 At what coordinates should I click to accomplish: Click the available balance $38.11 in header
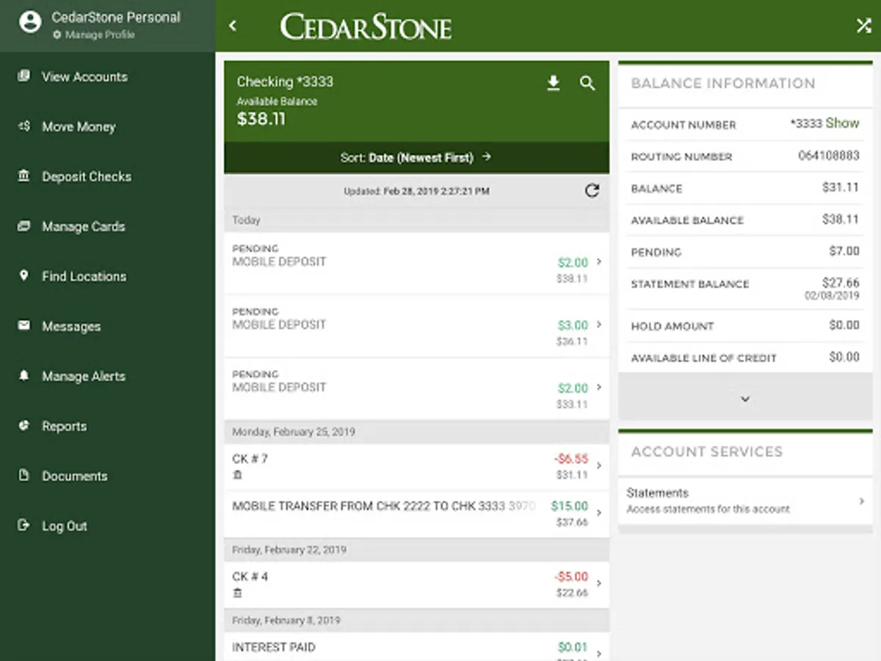click(261, 119)
